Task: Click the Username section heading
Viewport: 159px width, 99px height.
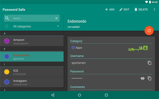Action: [x=77, y=56]
